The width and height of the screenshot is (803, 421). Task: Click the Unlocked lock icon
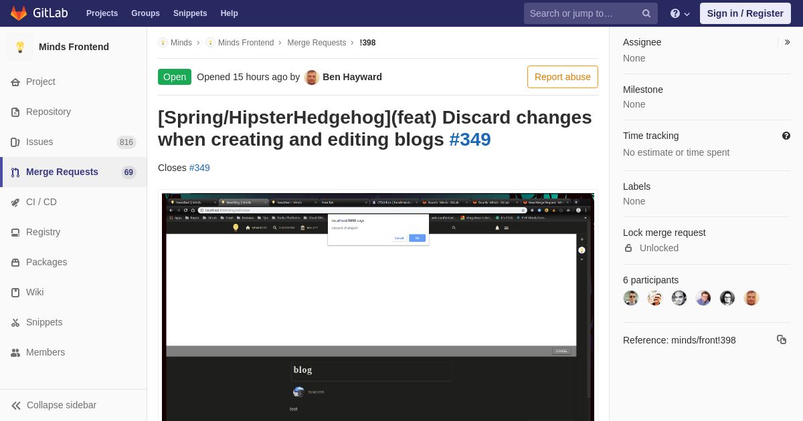pos(628,248)
